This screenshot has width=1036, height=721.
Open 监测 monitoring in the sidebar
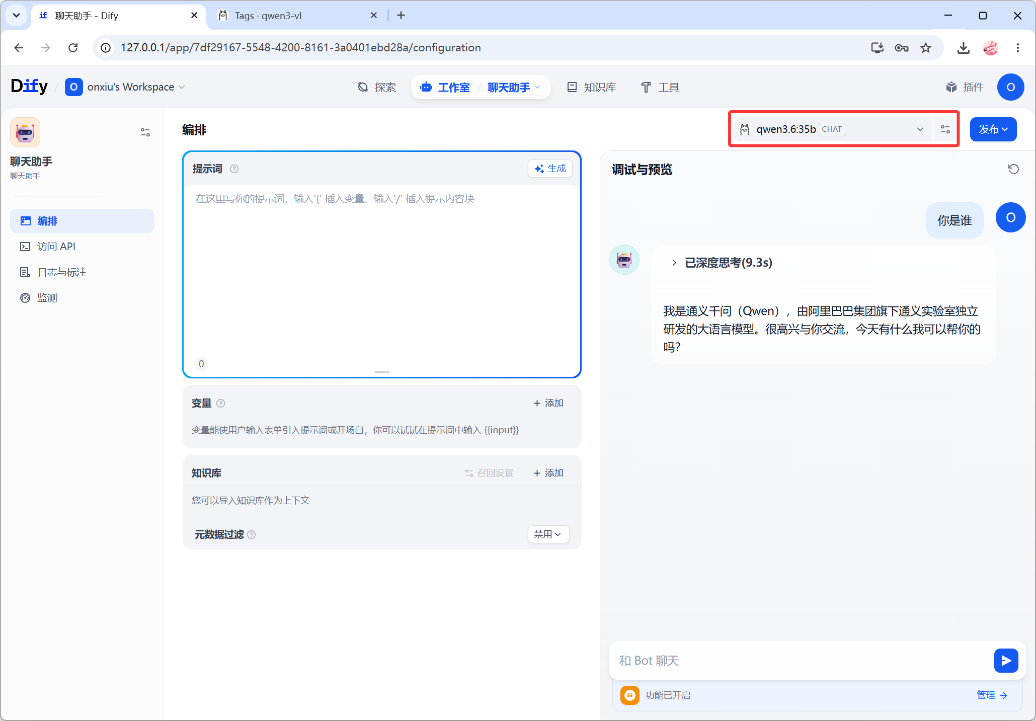tap(82, 298)
